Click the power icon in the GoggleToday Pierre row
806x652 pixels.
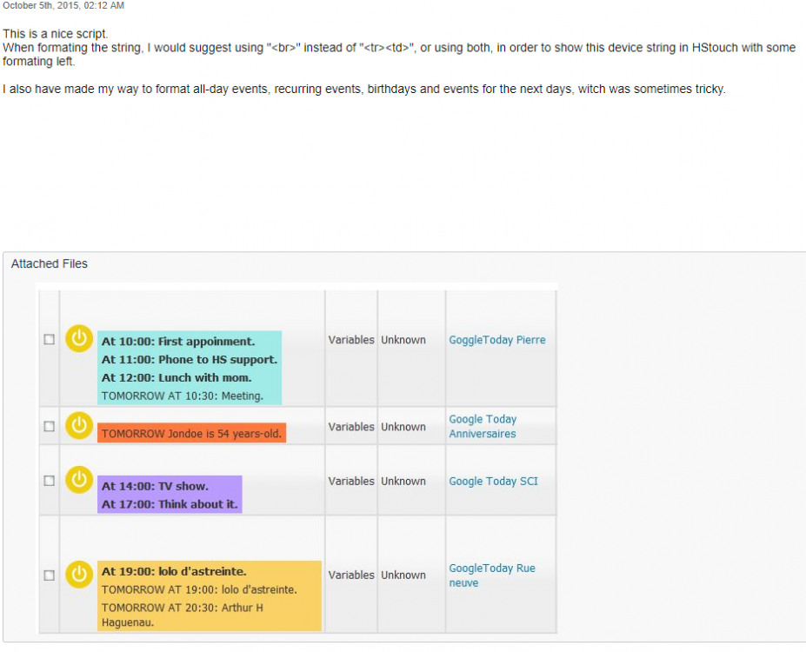tap(79, 338)
